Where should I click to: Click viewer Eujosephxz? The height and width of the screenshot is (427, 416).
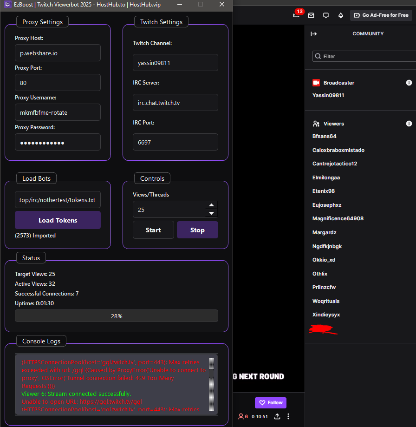tap(327, 205)
